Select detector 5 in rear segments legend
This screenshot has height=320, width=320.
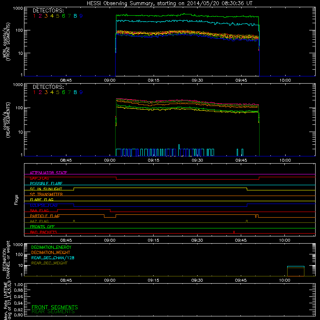pyautogui.click(x=58, y=92)
